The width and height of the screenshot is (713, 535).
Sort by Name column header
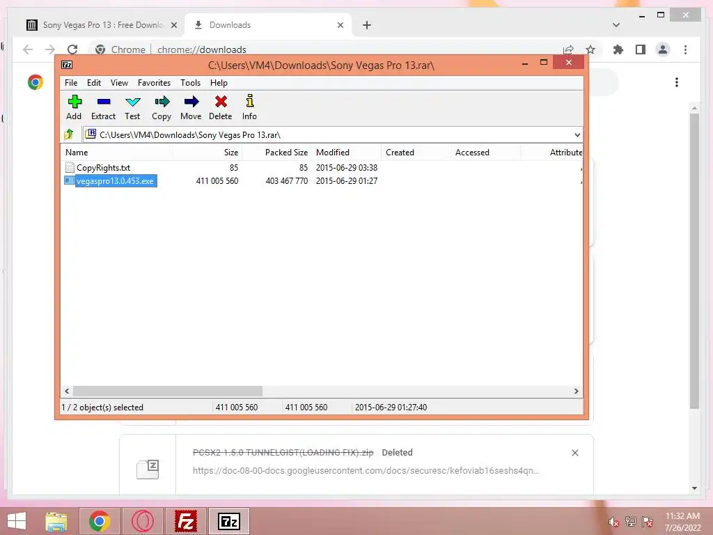(116, 153)
